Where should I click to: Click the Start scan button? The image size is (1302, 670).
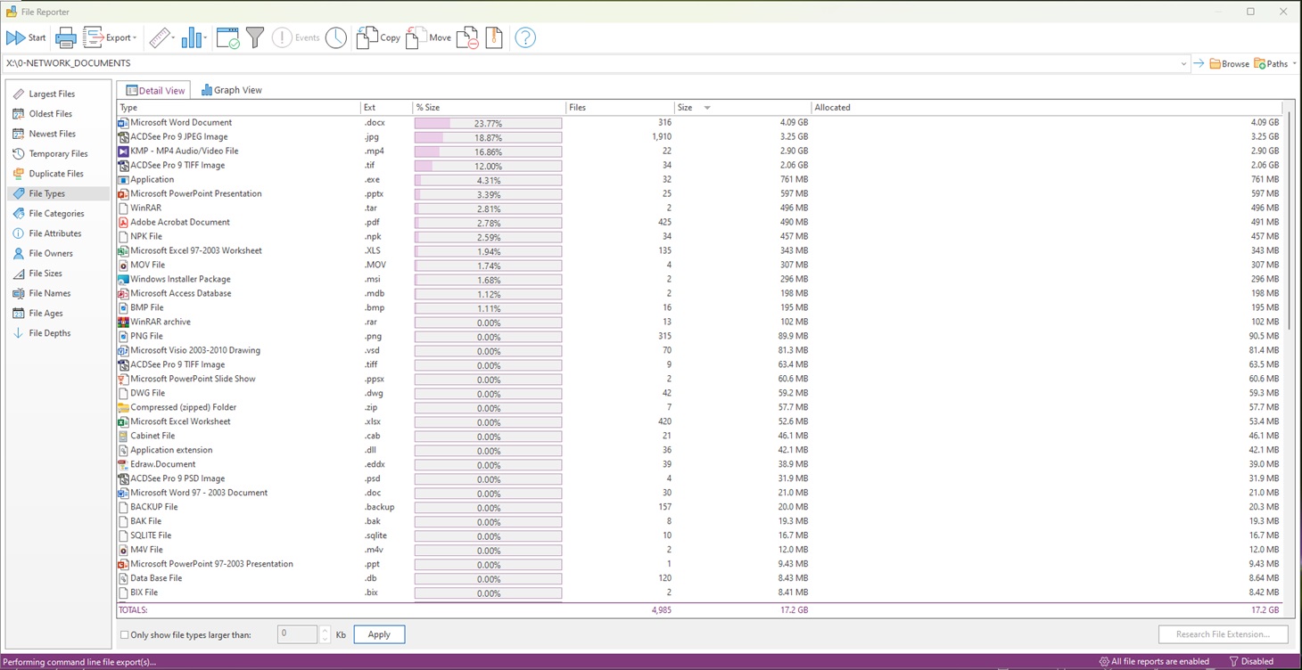26,37
